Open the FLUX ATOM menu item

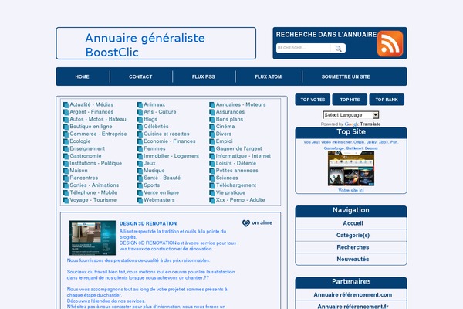coord(269,76)
